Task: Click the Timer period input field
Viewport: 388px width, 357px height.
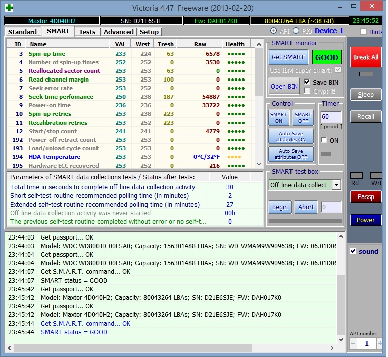Action: click(331, 117)
